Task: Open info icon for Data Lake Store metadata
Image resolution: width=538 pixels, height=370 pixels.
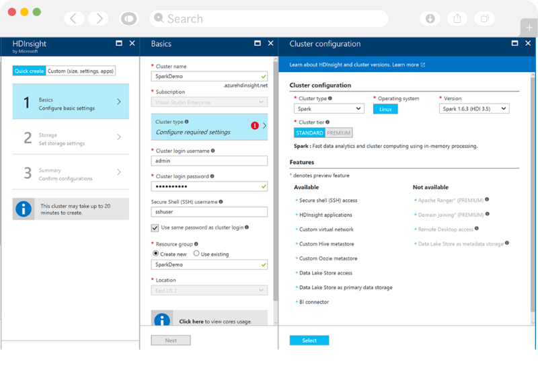Action: click(507, 243)
